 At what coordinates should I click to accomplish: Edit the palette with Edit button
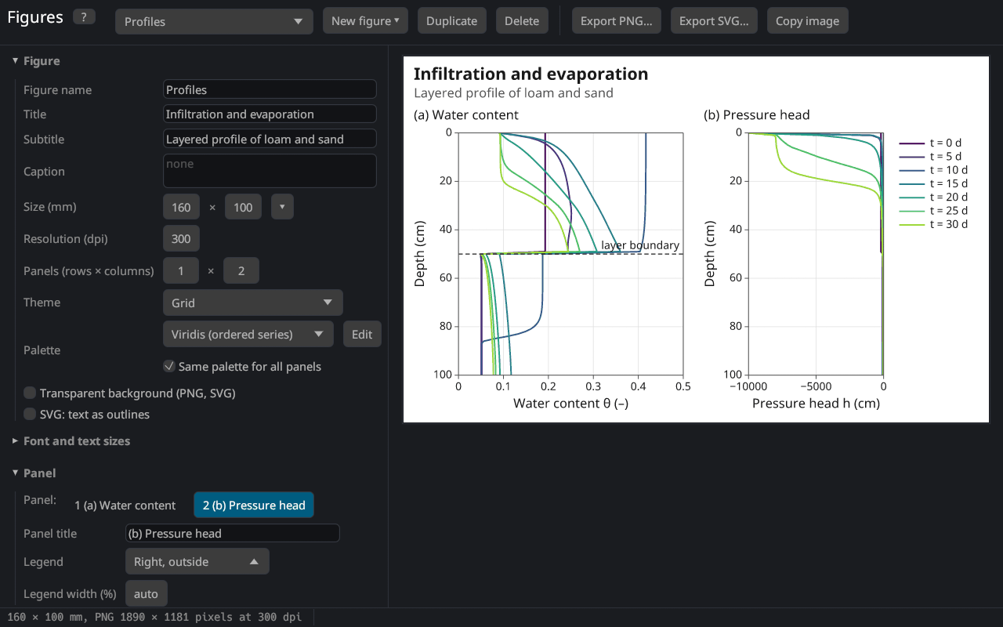point(362,334)
